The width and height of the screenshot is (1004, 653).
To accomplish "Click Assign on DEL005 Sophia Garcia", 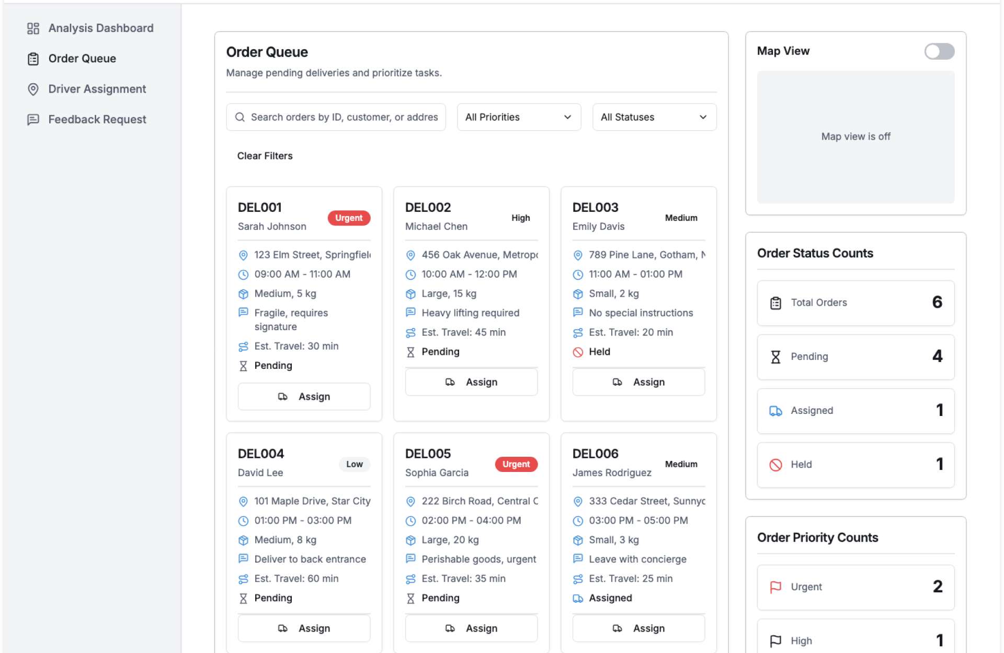I will tap(471, 628).
